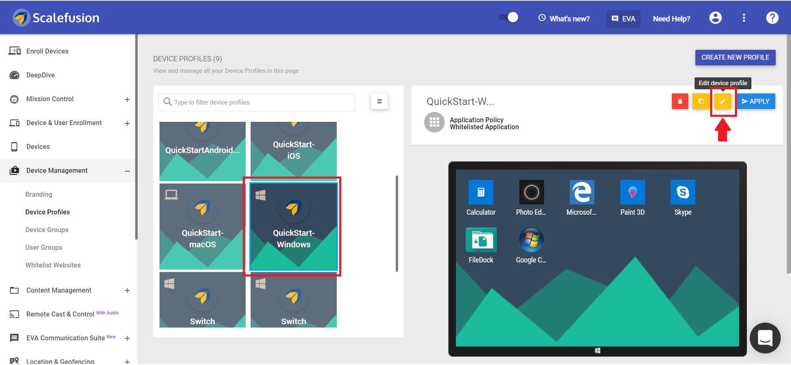
Task: Select Mission Control in the sidebar
Action: (x=50, y=99)
